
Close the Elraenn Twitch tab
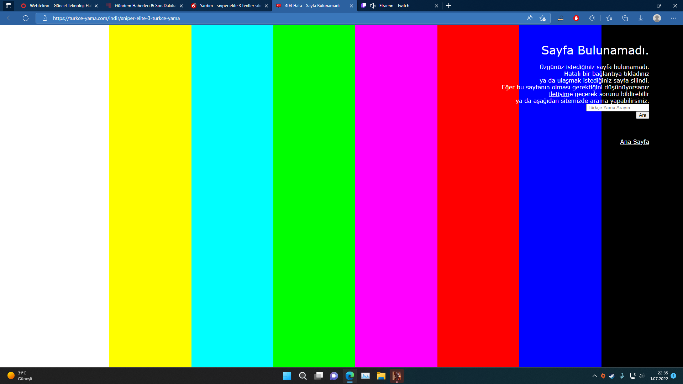[x=436, y=6]
